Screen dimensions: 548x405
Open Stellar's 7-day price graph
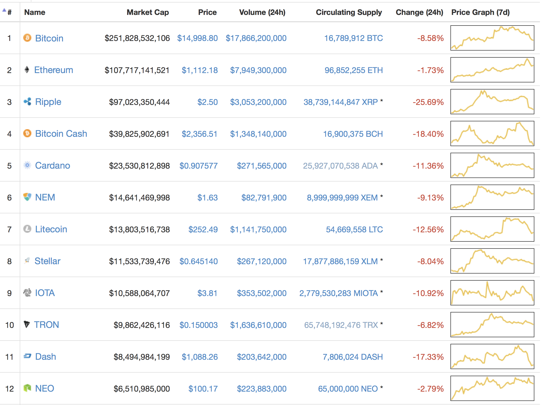click(x=492, y=261)
